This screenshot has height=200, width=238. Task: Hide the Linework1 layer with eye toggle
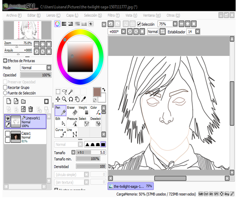pyautogui.click(x=8, y=118)
